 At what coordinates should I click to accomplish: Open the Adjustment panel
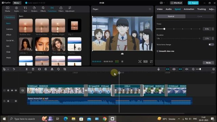(x=70, y=9)
